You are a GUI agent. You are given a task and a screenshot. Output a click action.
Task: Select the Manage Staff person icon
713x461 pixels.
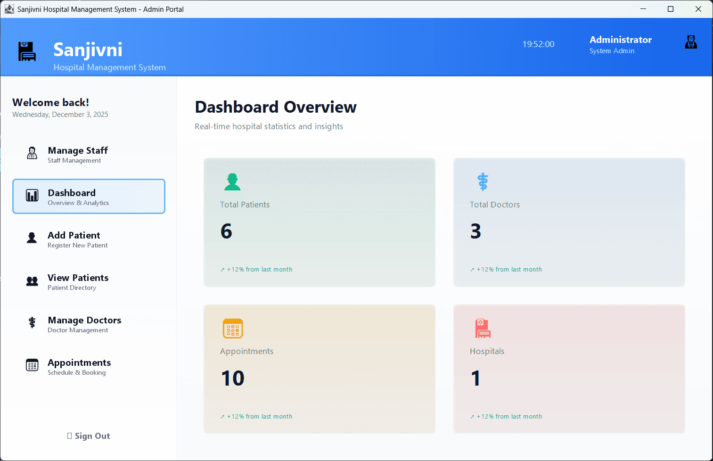[x=32, y=153]
